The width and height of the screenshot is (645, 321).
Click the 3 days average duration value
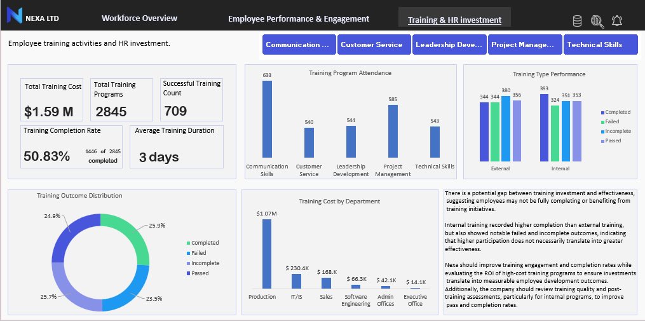pyautogui.click(x=159, y=157)
